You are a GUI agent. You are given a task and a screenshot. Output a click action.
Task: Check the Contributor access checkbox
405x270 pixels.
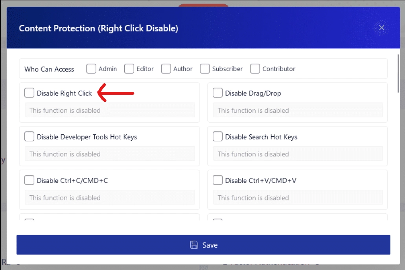click(x=255, y=68)
